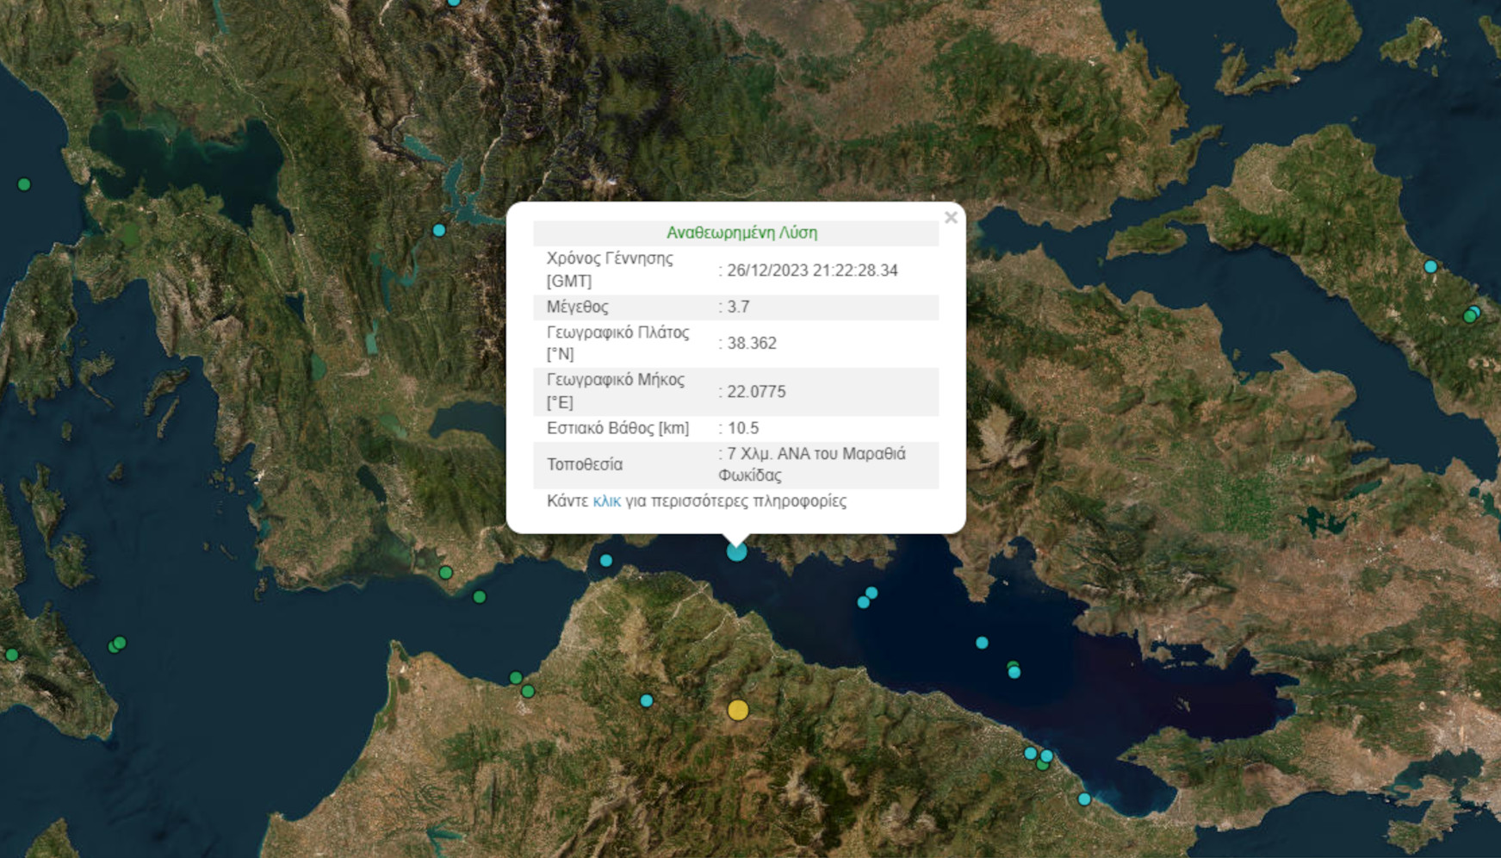Viewport: 1501px width, 858px height.
Task: Click the highlighted epicenter marker below the popup
Action: (x=736, y=552)
